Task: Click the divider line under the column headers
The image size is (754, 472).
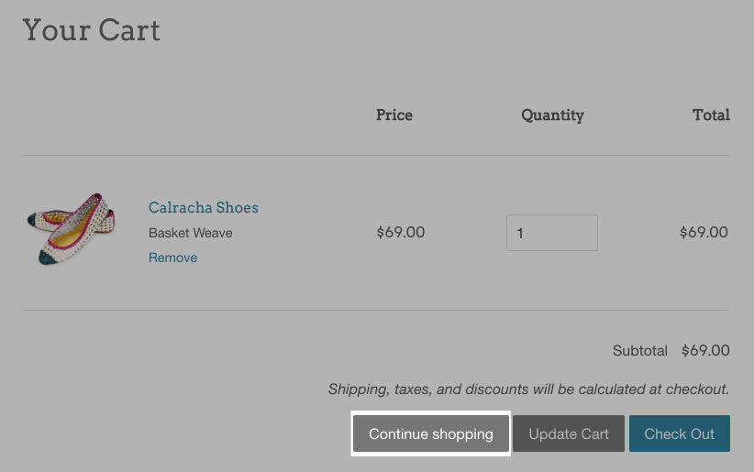Action: coord(376,155)
